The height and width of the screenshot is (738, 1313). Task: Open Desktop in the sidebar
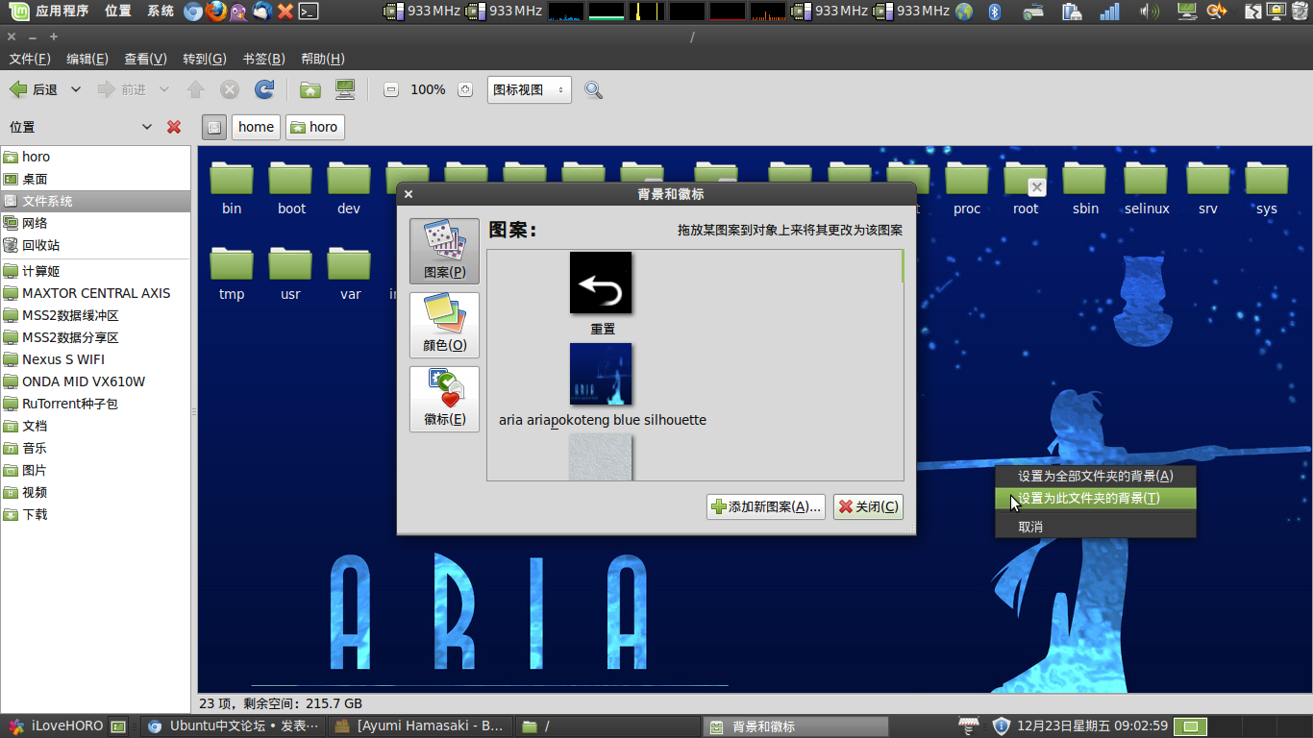[x=96, y=179]
